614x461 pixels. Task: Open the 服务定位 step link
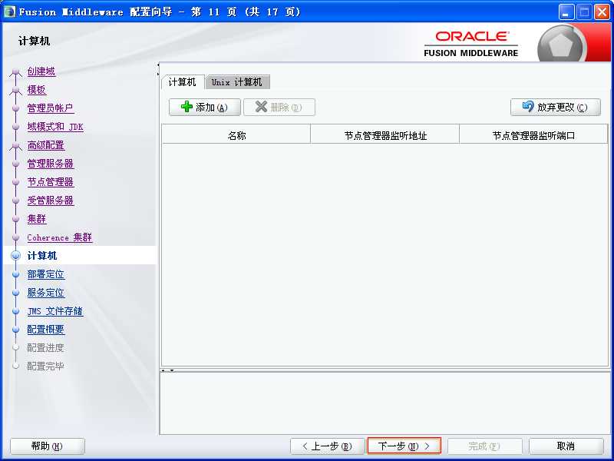pos(46,293)
